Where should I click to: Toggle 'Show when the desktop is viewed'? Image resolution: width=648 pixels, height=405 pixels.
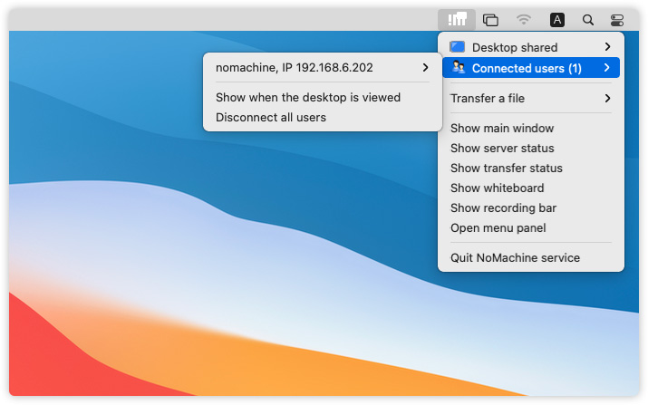[x=307, y=97]
